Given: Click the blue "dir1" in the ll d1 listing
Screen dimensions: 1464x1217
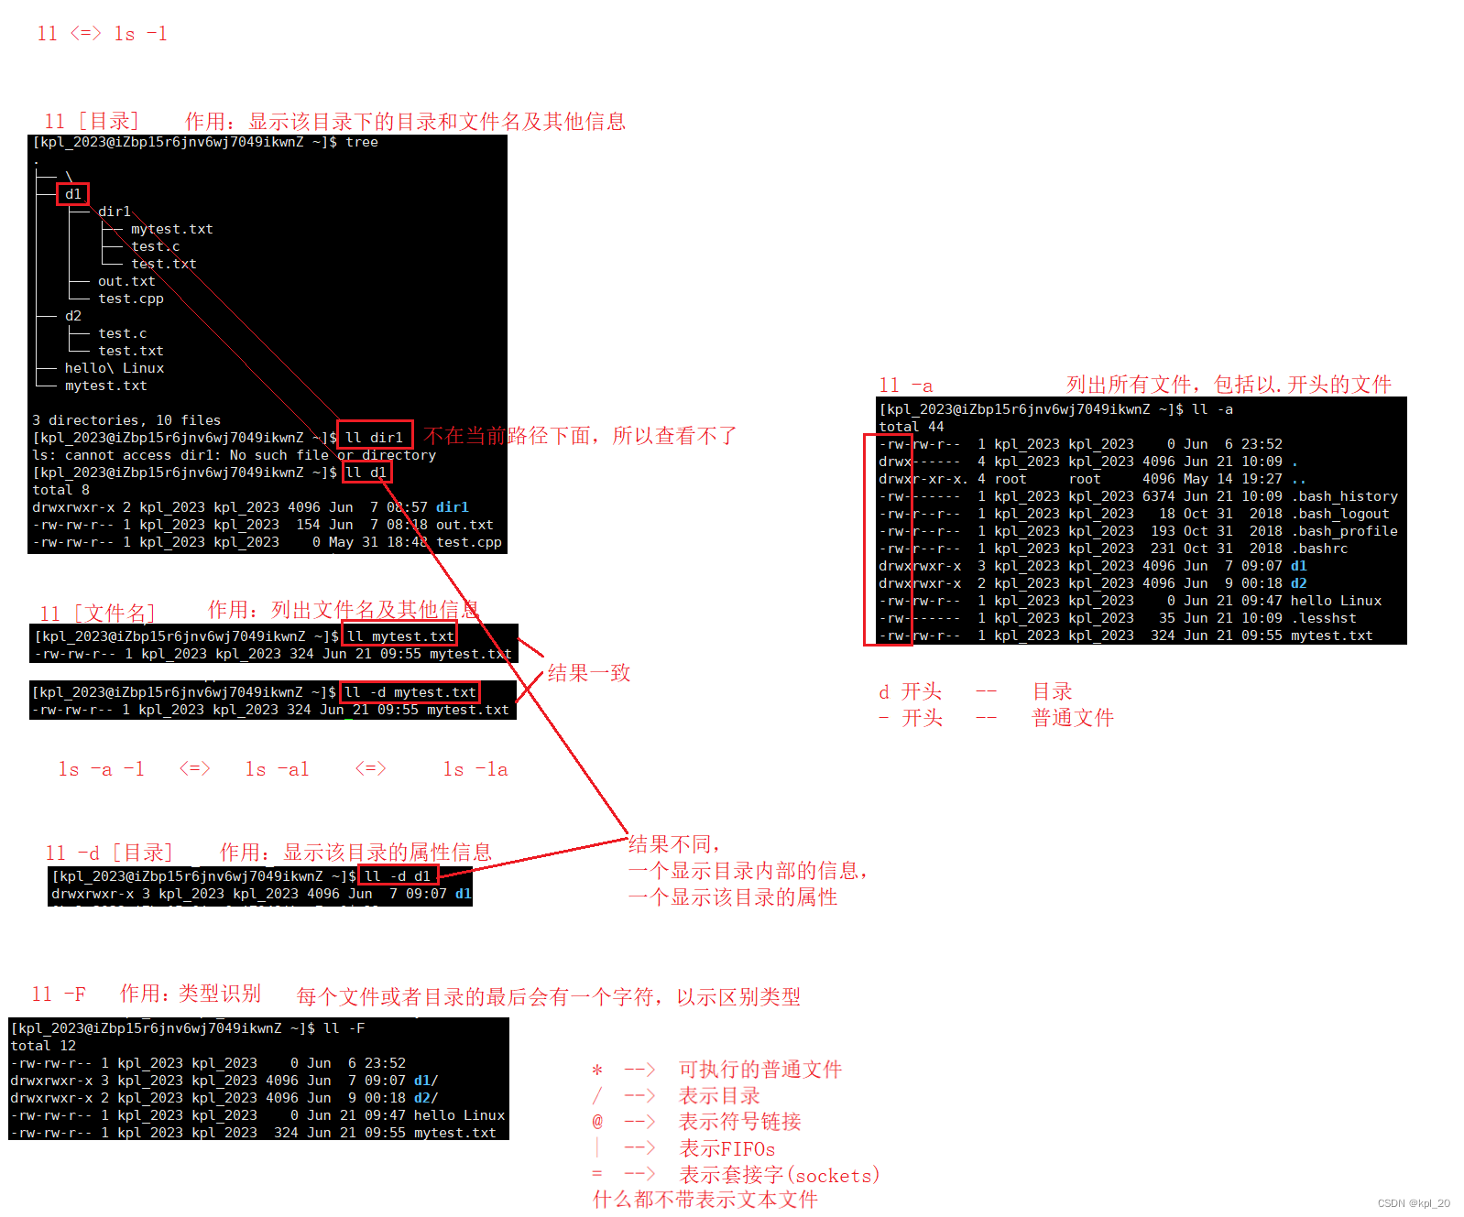Looking at the screenshot, I should [x=453, y=507].
